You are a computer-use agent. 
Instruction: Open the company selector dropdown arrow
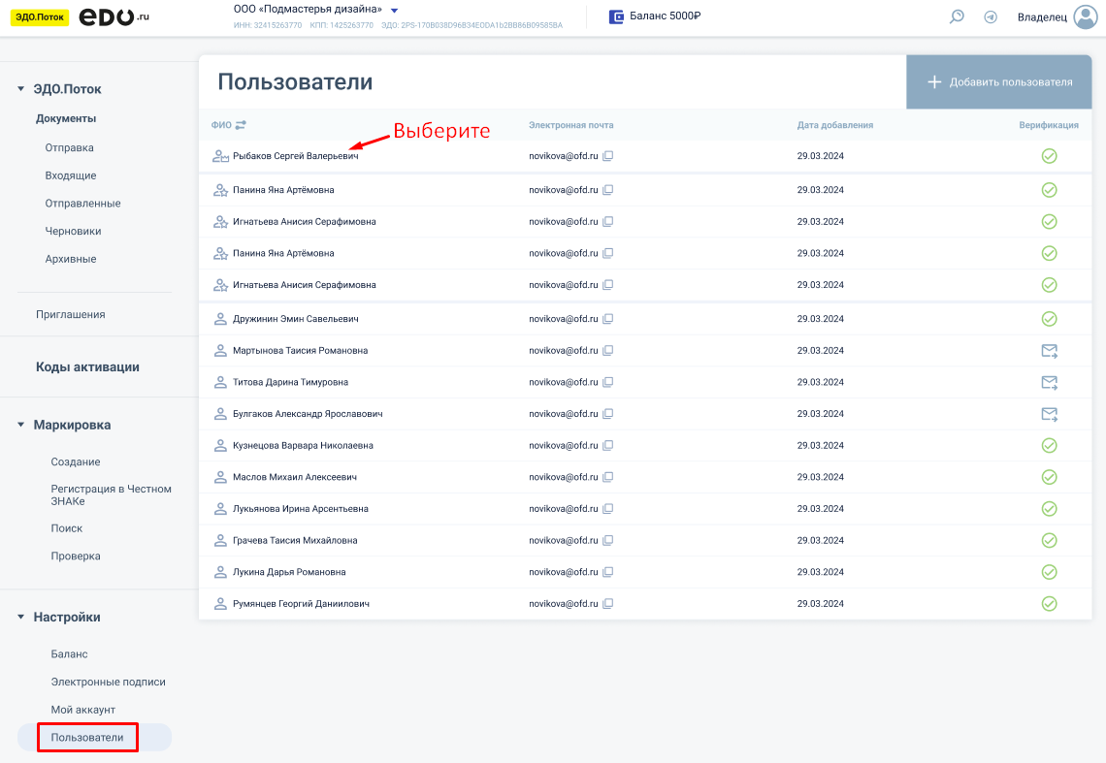[x=395, y=10]
